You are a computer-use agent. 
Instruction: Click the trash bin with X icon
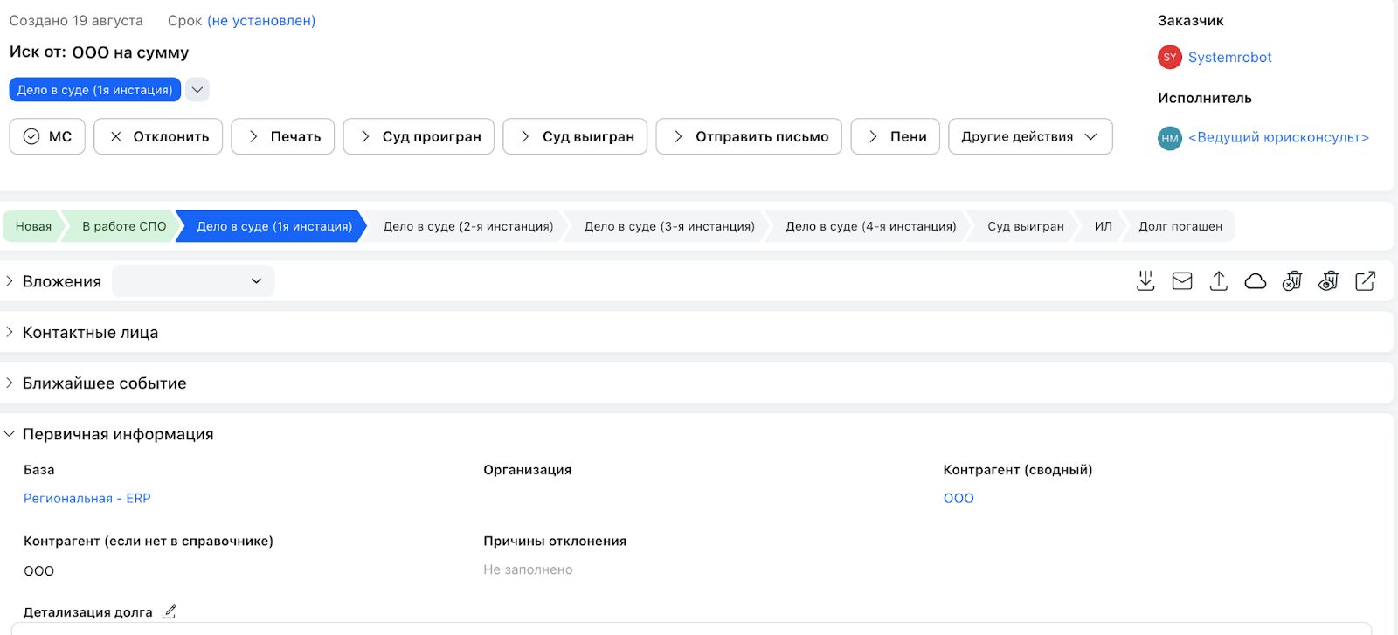point(1292,280)
